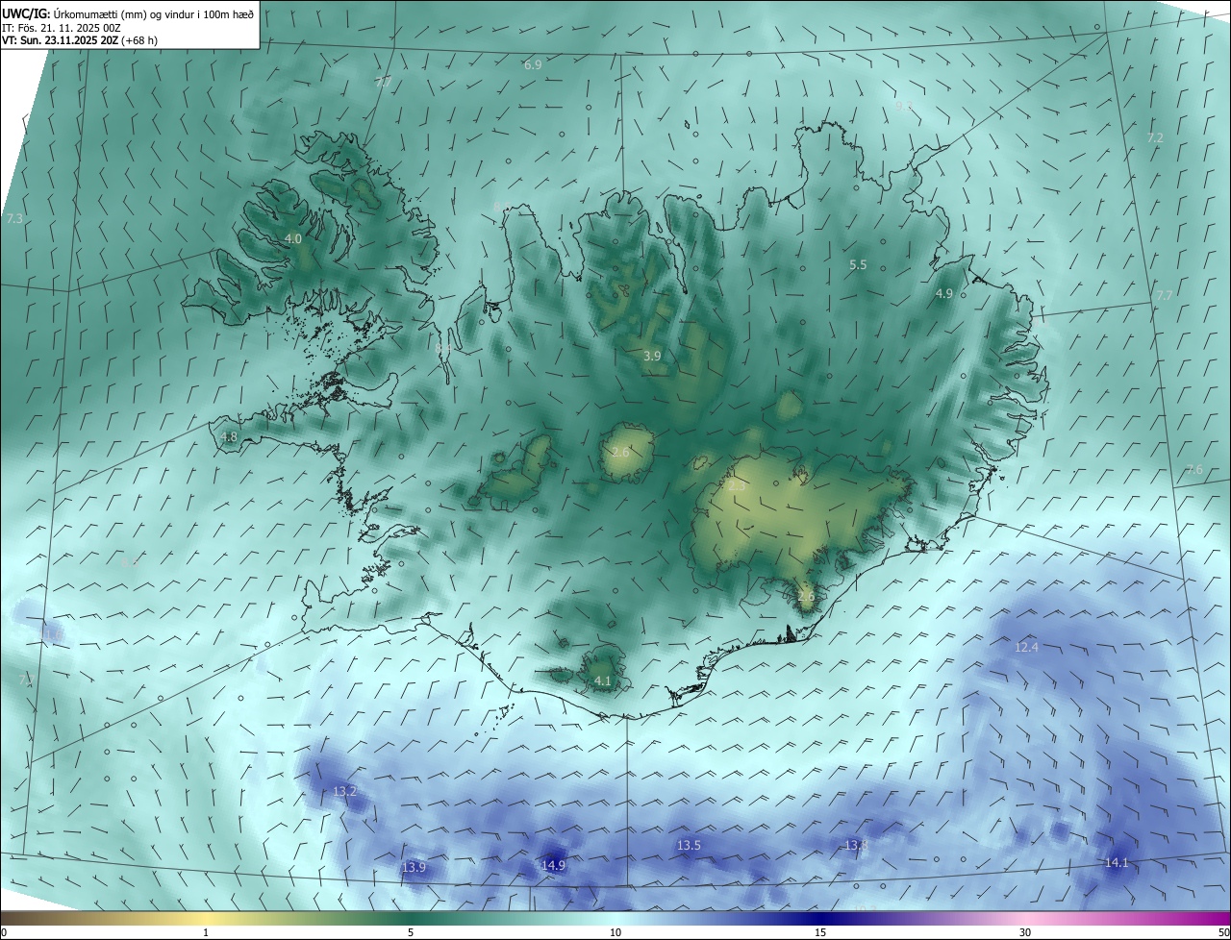Click the valid time 'VT: Sun. 23.11.2025 20Z (+68 h)'
The width and height of the screenshot is (1231, 940).
tap(80, 41)
